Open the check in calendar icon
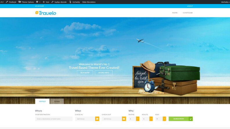This screenshot has width=230, height=129. (x=97, y=119)
